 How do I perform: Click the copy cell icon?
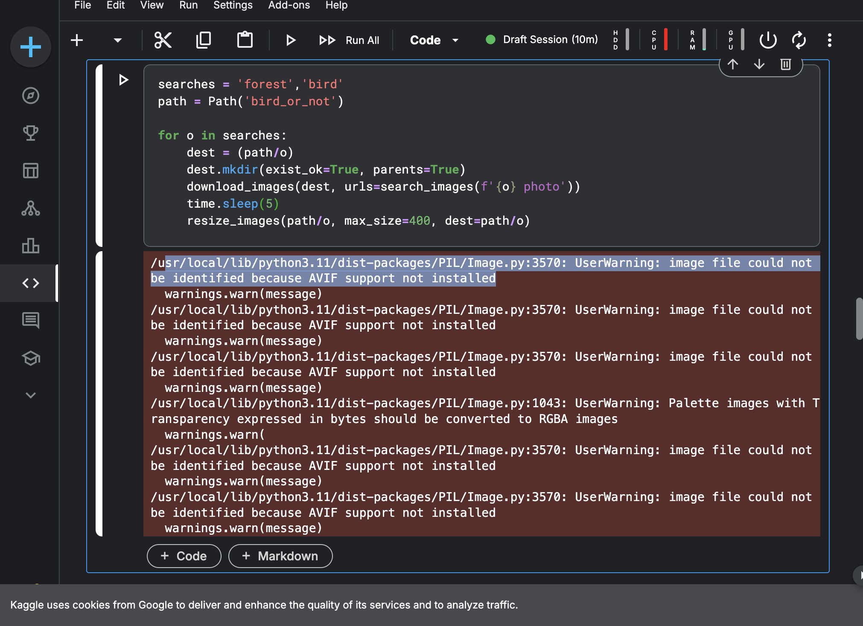[204, 40]
